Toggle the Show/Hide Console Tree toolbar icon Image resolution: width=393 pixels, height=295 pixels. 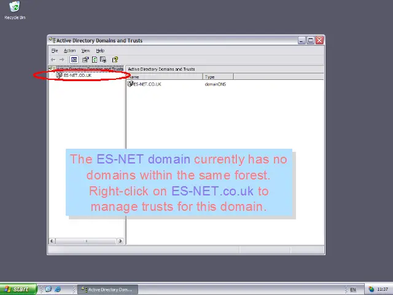[x=74, y=60]
